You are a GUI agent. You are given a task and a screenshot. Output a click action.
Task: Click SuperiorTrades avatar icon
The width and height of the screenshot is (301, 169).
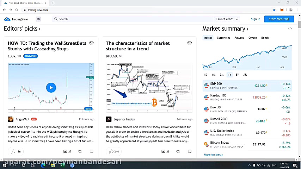tap(109, 119)
